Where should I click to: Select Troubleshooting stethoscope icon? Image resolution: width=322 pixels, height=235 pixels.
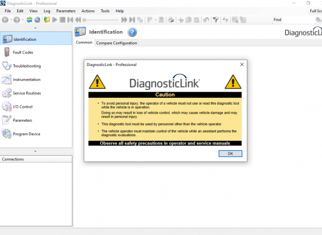pyautogui.click(x=6, y=66)
